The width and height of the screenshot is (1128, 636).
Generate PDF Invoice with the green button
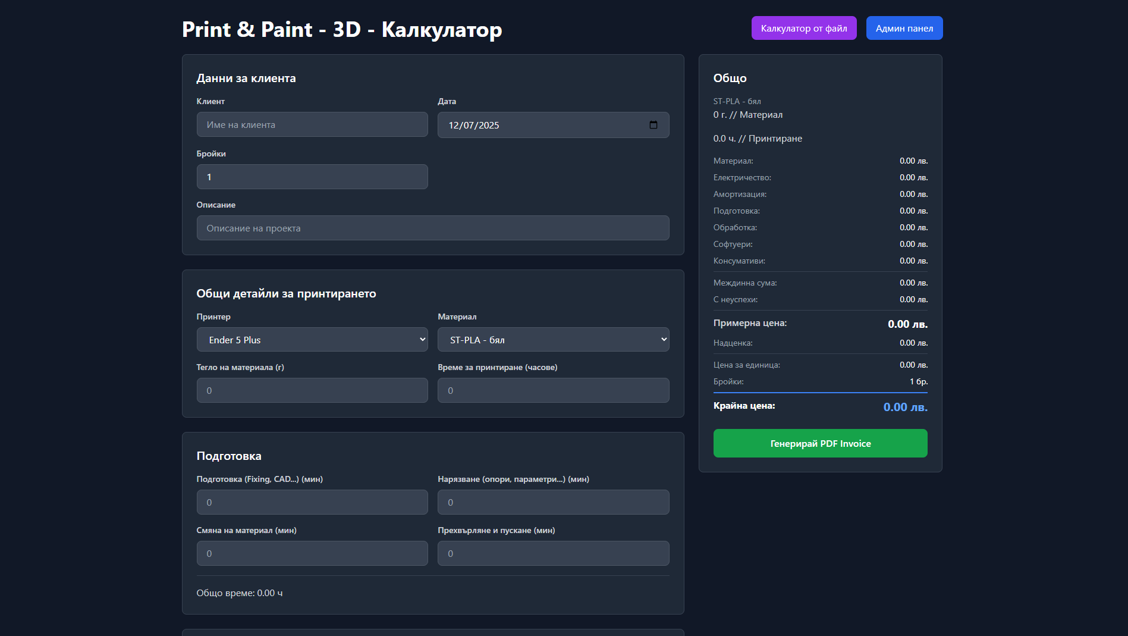(x=820, y=443)
